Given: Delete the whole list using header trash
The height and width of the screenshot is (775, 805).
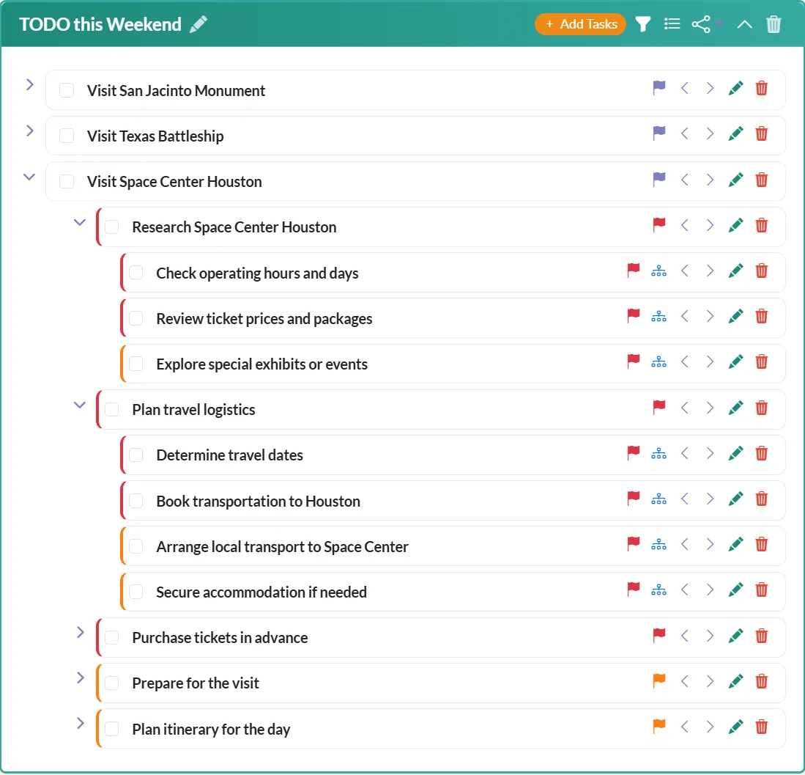Looking at the screenshot, I should 774,24.
